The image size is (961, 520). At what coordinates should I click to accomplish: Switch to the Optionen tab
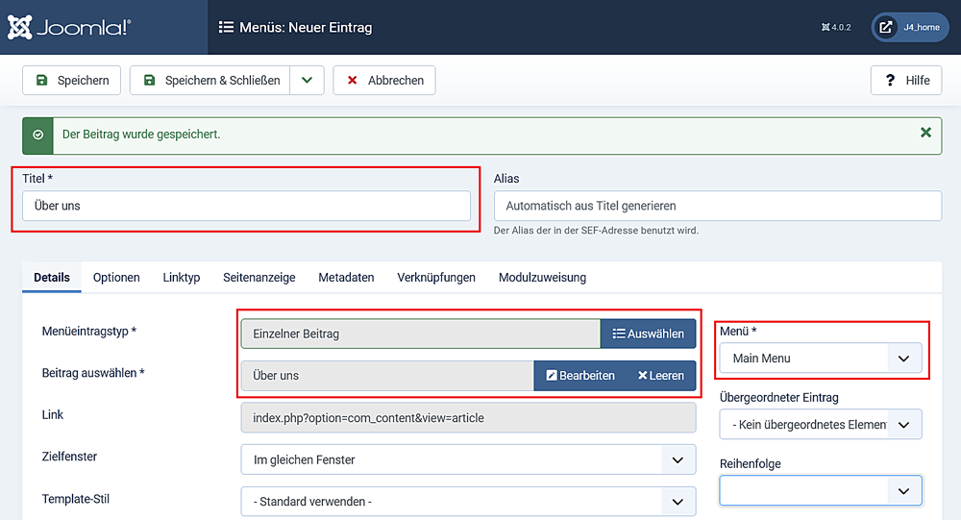116,278
